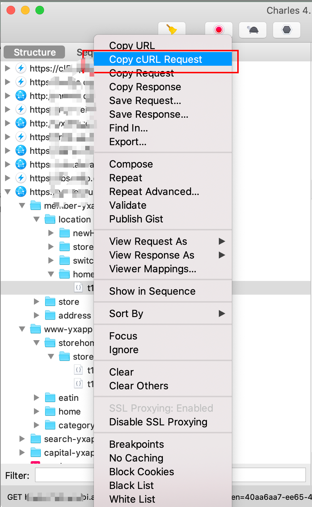312x507 pixels.
Task: Click the capital-yxap folder icon
Action: pyautogui.click(x=35, y=453)
